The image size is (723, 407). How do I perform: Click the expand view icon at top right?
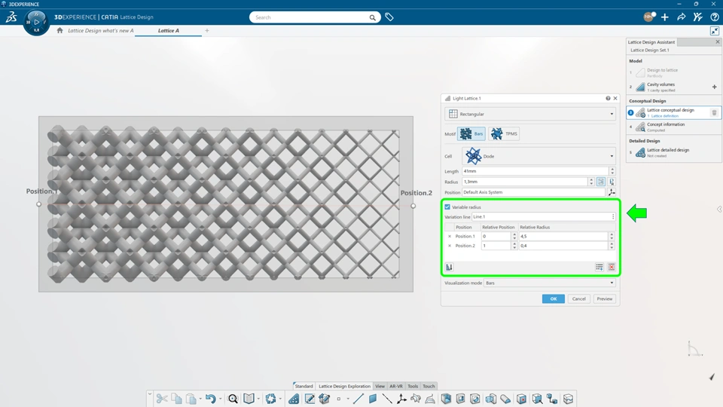click(x=714, y=31)
